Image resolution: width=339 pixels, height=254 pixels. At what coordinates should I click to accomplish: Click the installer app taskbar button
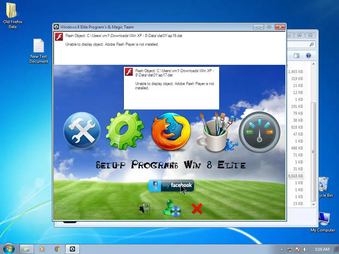click(73, 249)
